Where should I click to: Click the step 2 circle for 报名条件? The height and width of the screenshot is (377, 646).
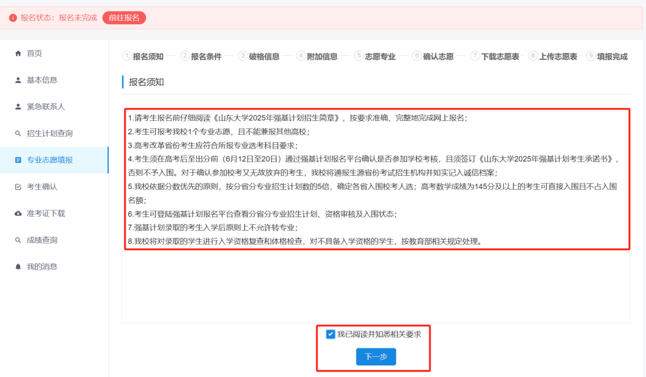pos(185,56)
